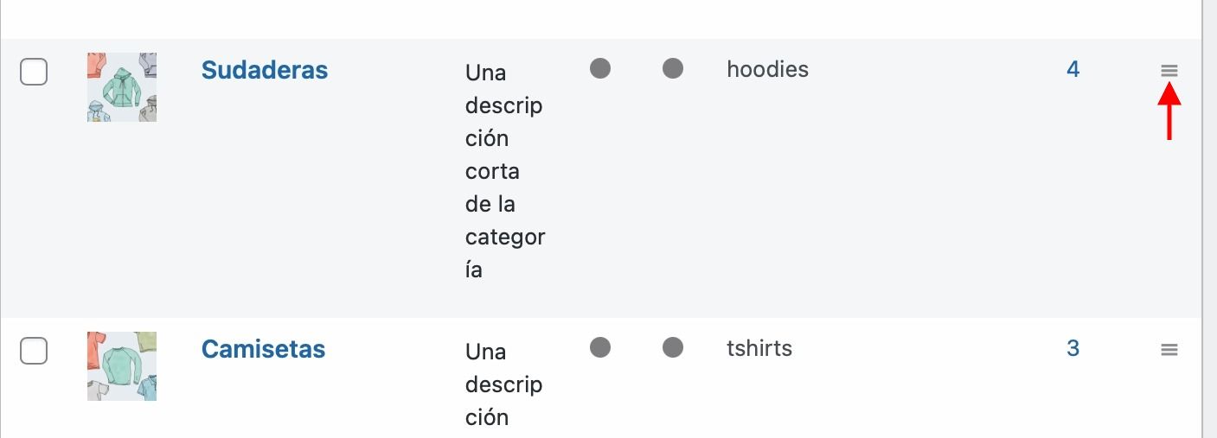Viewport: 1217px width, 438px height.
Task: Open the Sudaderas category link
Action: [265, 70]
